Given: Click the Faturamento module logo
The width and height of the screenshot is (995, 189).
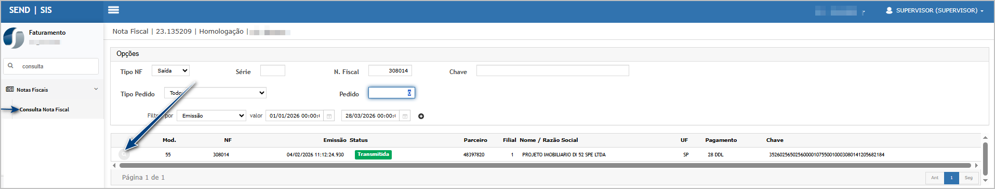Looking at the screenshot, I should 14,38.
